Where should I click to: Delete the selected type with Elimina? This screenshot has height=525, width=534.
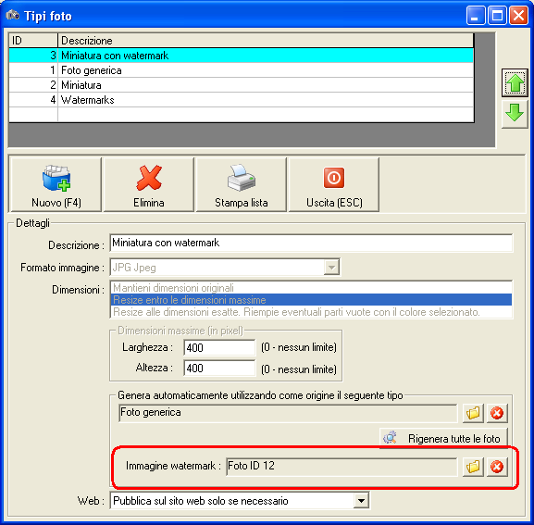[149, 184]
